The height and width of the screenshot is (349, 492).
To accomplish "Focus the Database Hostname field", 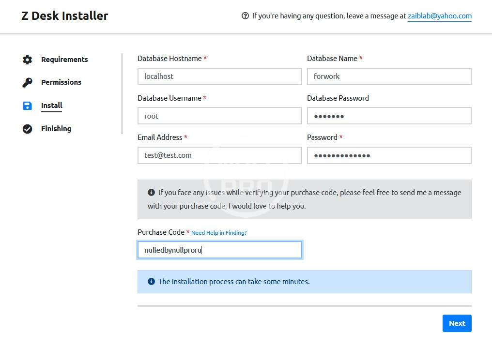I will tap(220, 76).
